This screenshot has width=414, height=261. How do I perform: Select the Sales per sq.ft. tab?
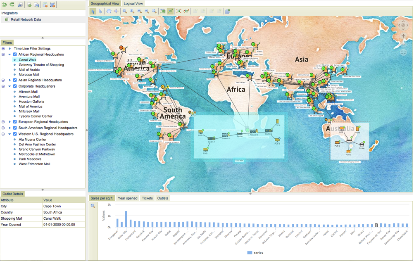click(102, 198)
